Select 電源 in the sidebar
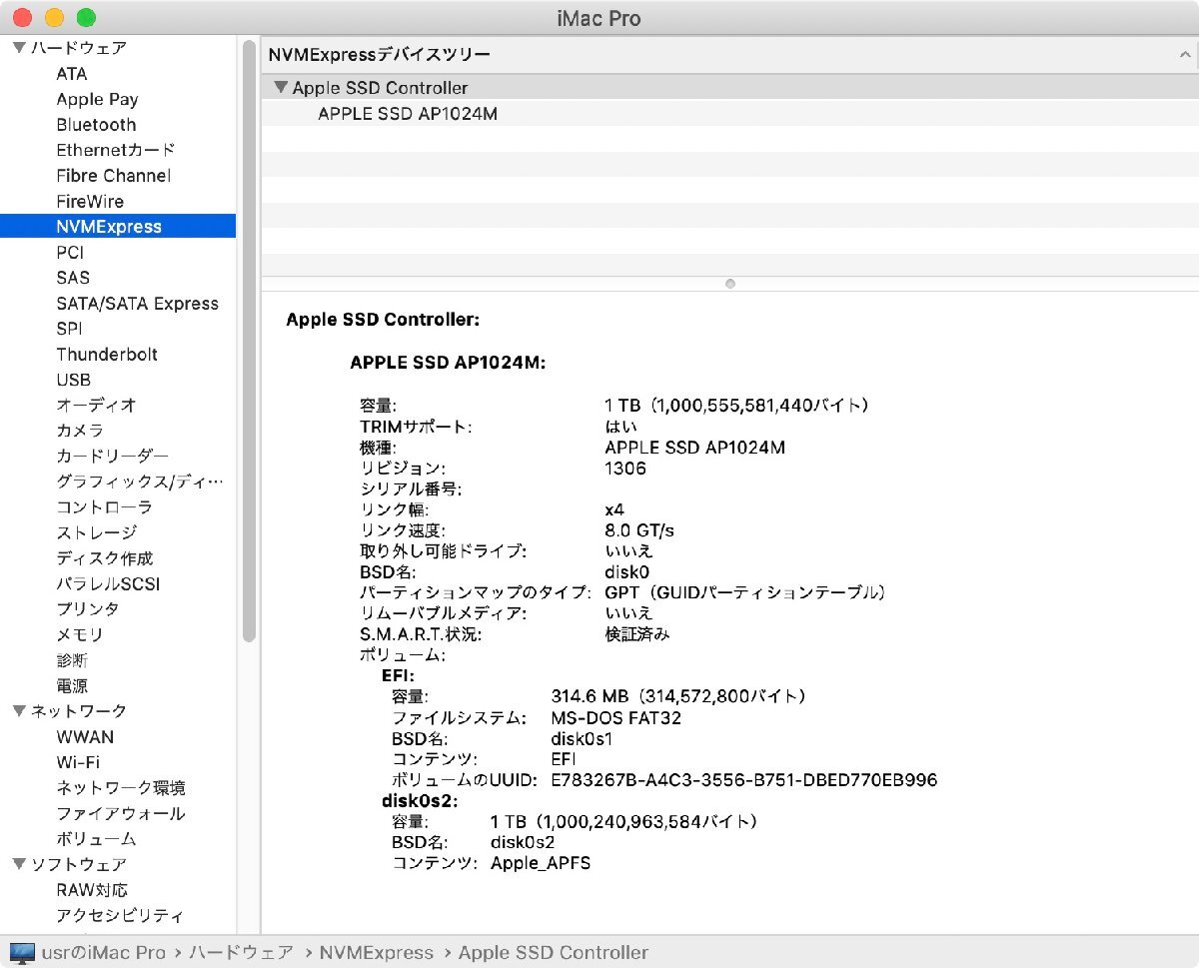This screenshot has height=968, width=1199. (72, 686)
